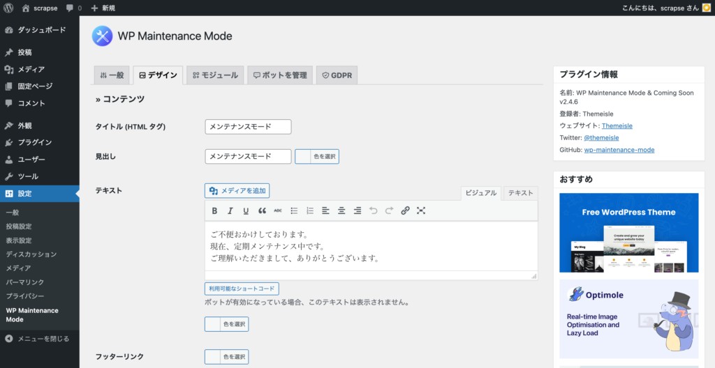Align text right in editor
715x368 pixels.
click(357, 211)
